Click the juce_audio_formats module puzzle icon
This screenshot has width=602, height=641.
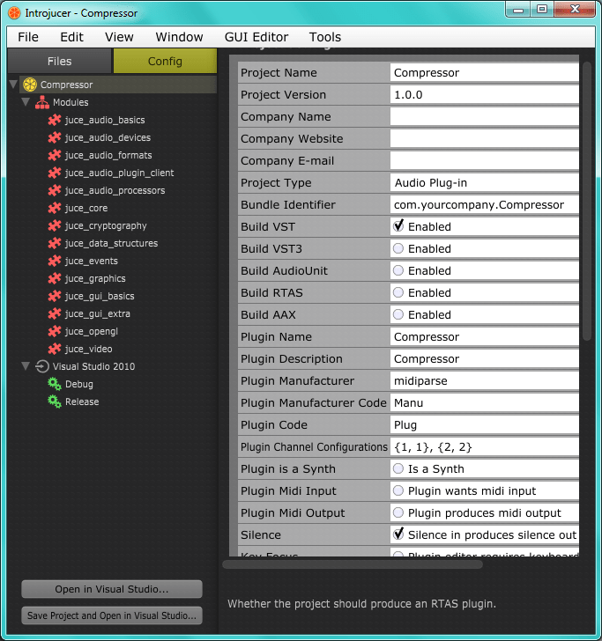click(55, 155)
